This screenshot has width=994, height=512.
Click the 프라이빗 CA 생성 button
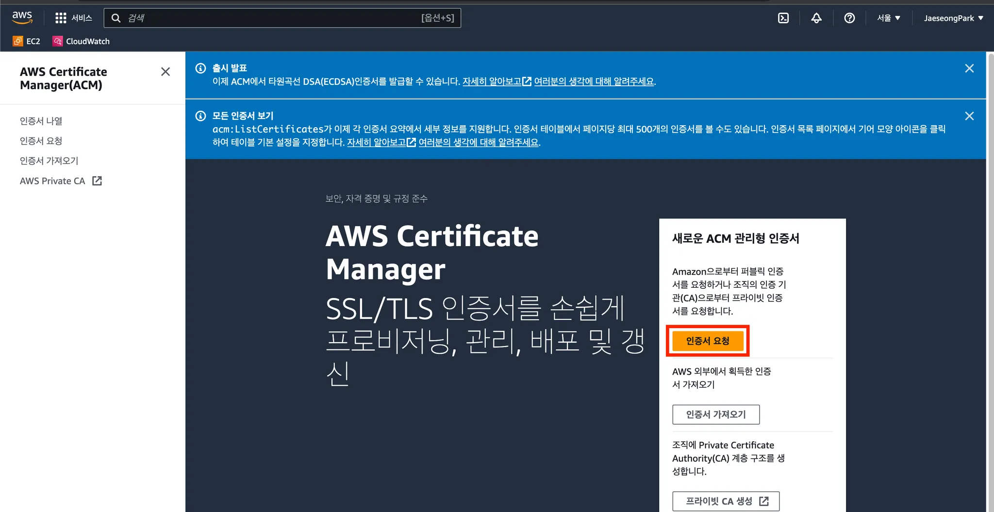click(x=726, y=501)
